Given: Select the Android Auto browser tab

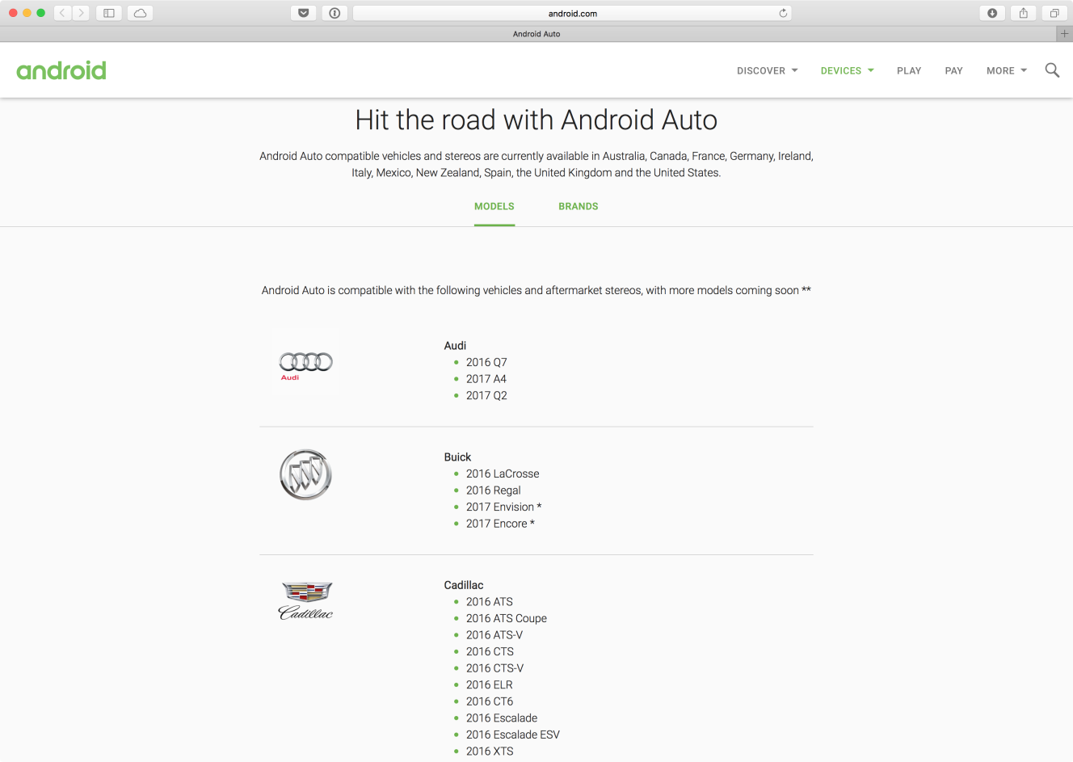Looking at the screenshot, I should click(x=536, y=34).
